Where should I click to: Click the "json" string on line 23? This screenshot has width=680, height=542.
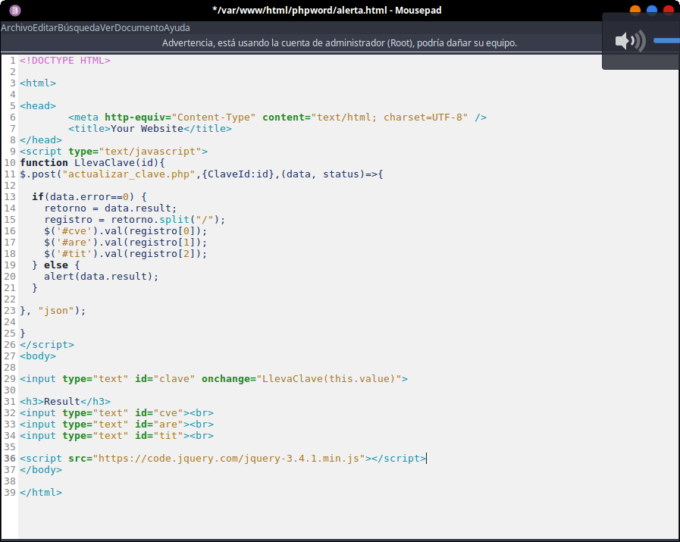click(56, 311)
